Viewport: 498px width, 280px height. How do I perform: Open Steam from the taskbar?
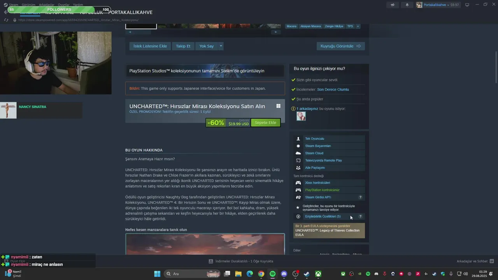(x=307, y=274)
